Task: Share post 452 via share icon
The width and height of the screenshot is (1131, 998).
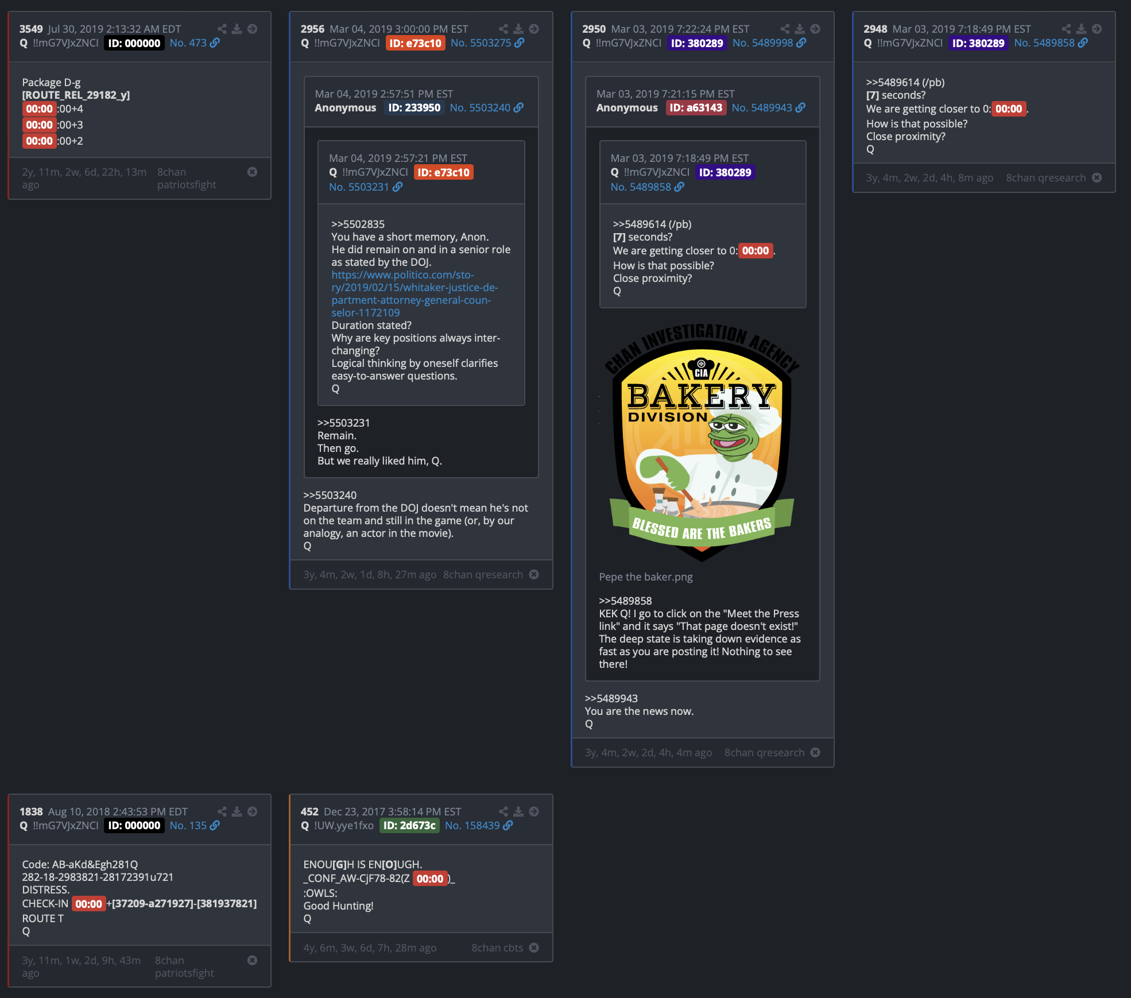Action: tap(503, 811)
